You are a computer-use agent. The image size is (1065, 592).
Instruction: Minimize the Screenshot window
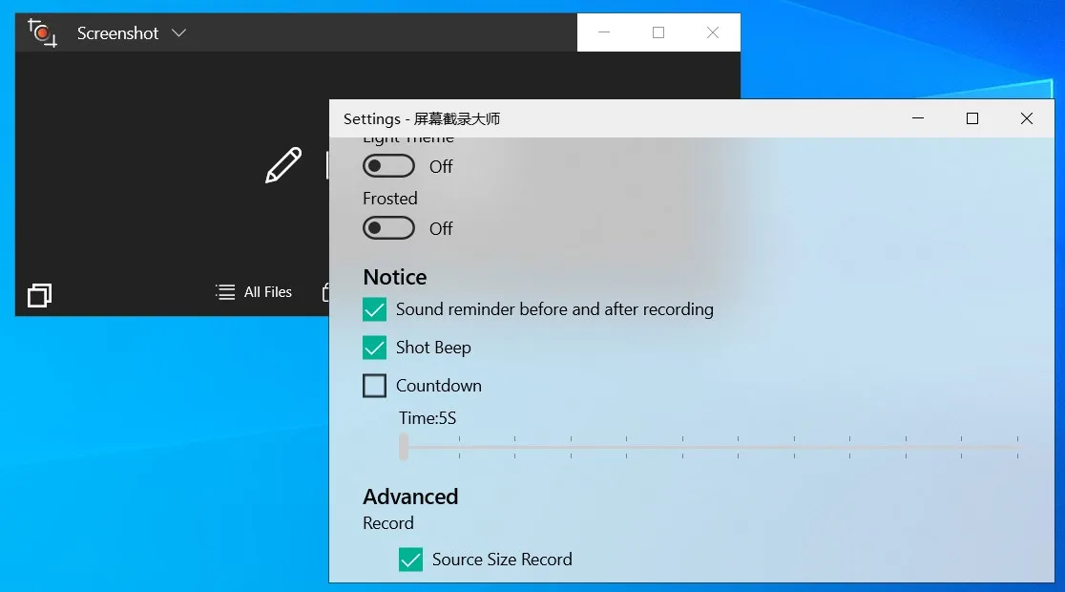click(604, 32)
